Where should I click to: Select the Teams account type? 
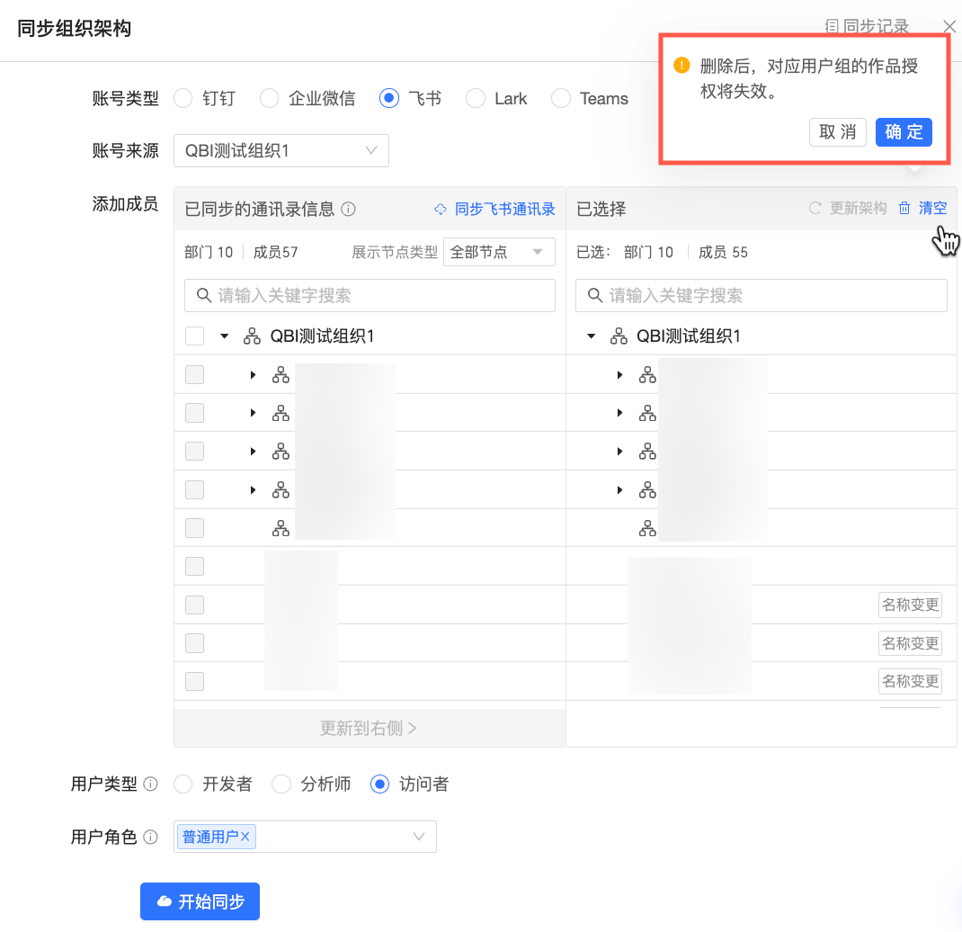(x=560, y=98)
